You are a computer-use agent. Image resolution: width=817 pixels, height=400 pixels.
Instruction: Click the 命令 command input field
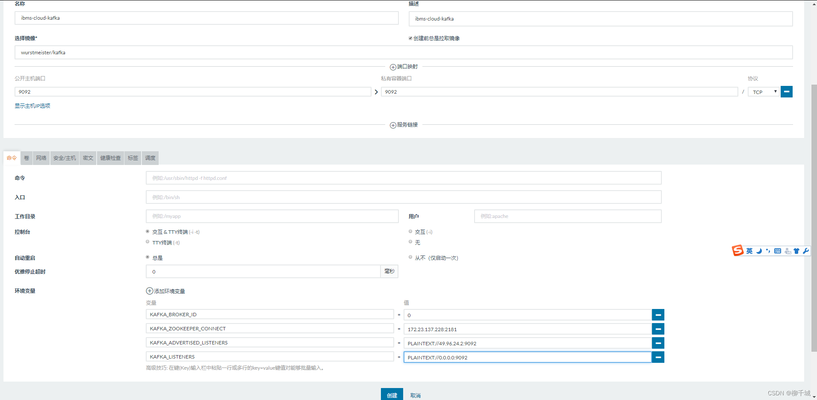[404, 178]
